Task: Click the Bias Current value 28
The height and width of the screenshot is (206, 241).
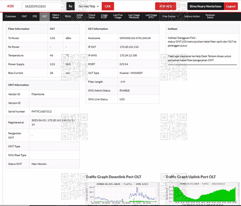Action: [52, 73]
